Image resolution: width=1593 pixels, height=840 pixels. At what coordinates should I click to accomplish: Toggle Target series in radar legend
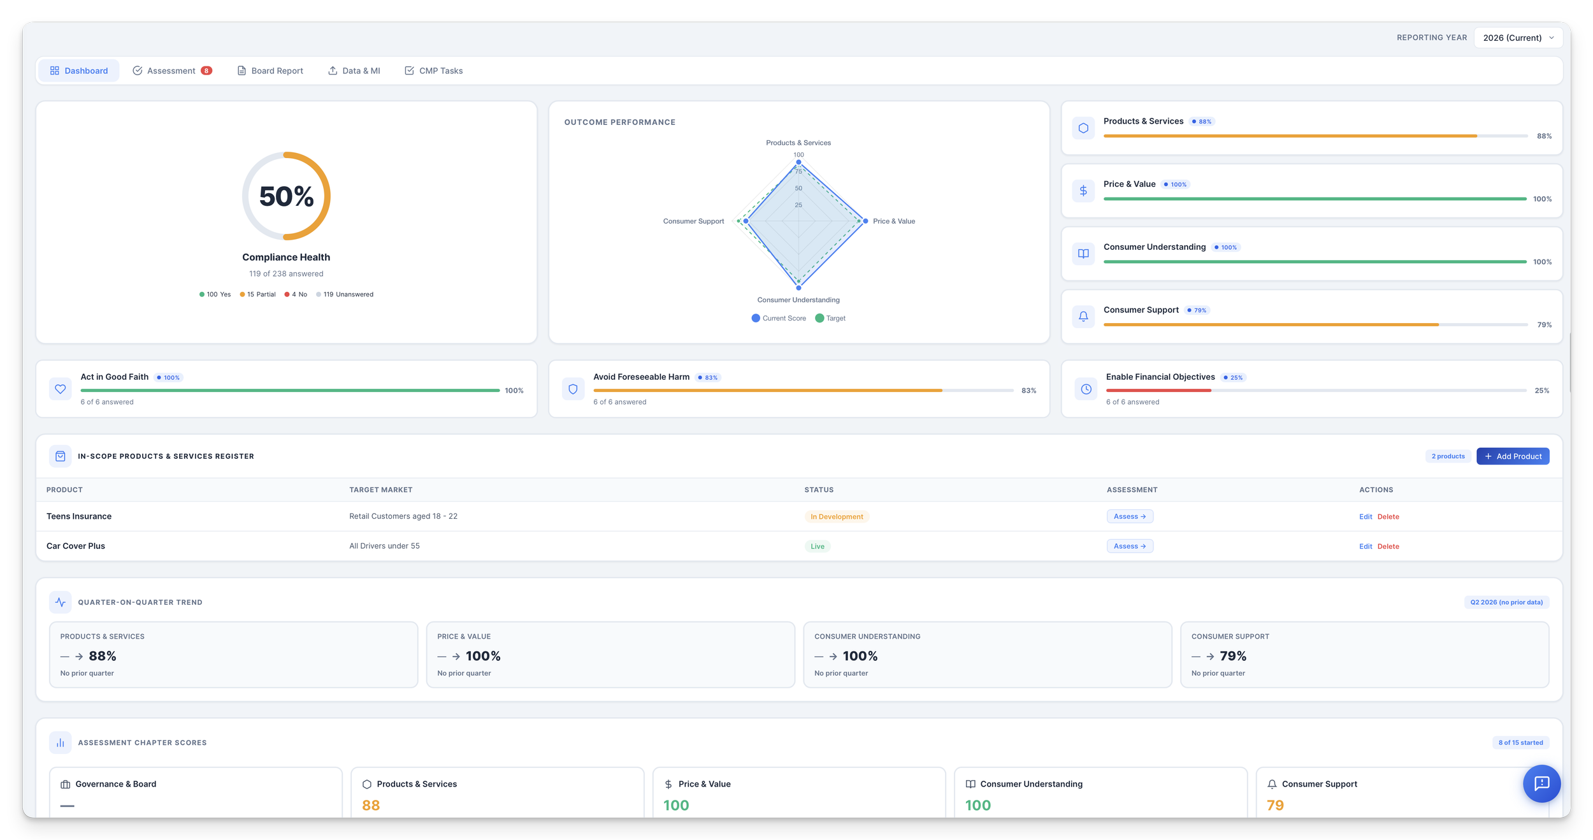click(830, 318)
